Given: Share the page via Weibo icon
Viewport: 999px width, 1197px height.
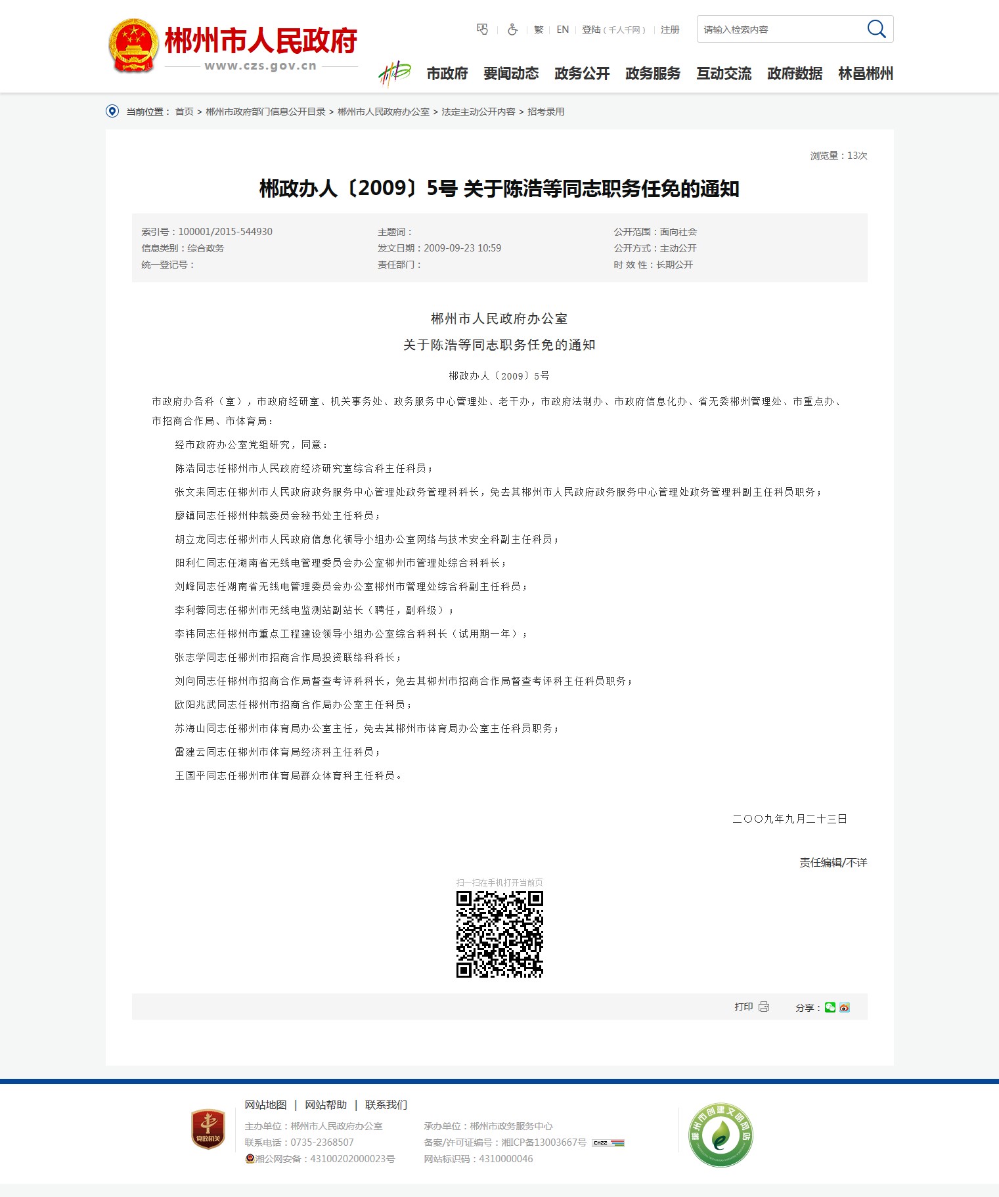Looking at the screenshot, I should coord(845,1007).
